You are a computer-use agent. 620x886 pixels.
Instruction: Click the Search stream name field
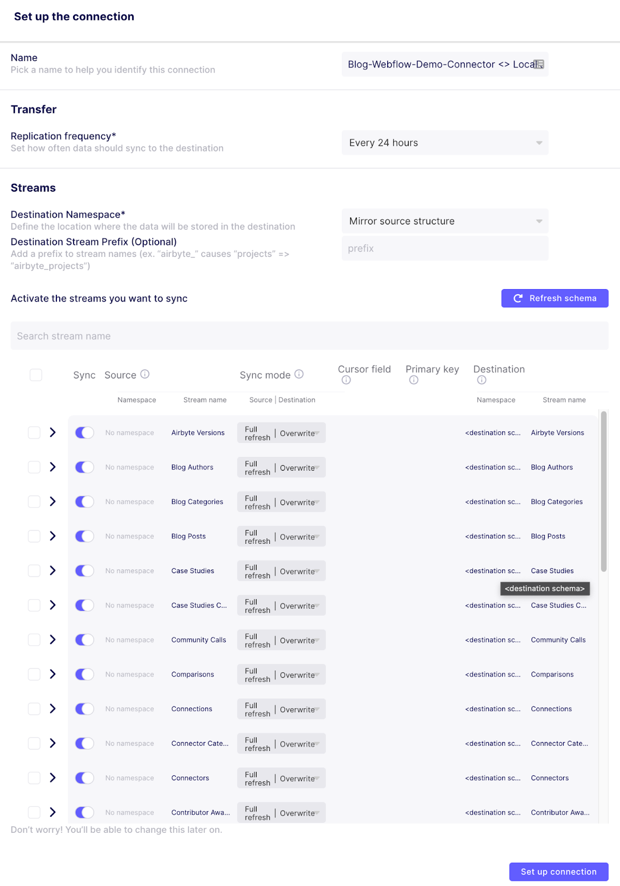[x=166, y=336]
